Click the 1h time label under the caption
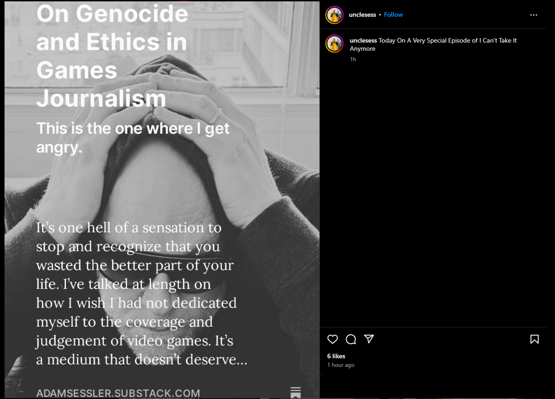This screenshot has width=555, height=399. [x=353, y=59]
